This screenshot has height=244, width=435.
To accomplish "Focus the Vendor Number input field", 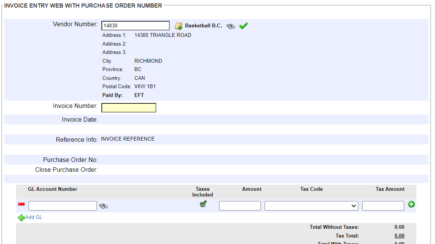I will (x=135, y=26).
